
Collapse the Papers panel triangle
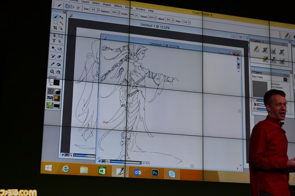click(253, 72)
